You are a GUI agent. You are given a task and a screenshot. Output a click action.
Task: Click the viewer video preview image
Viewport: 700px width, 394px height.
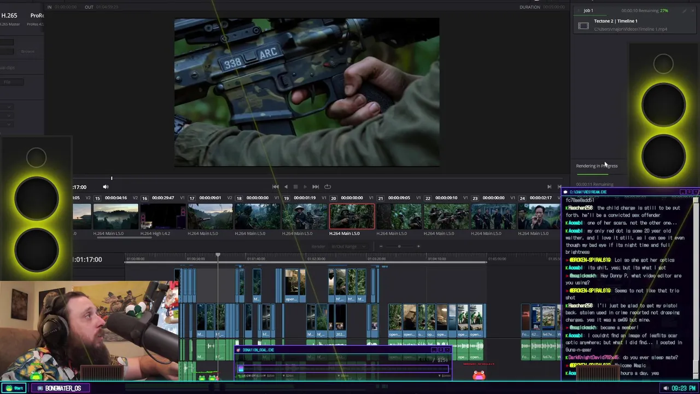[x=306, y=92]
